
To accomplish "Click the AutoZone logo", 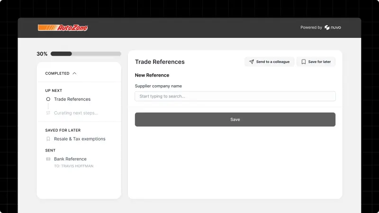I will (63, 27).
